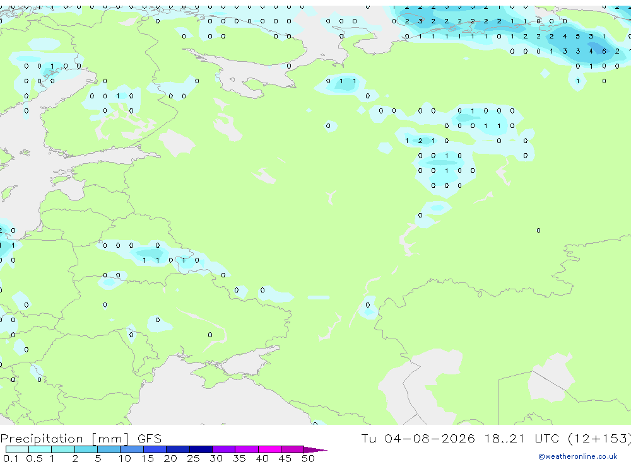Screen dimensions: 631x462
Task: Click the legend label '10'
Action: pyautogui.click(x=125, y=458)
